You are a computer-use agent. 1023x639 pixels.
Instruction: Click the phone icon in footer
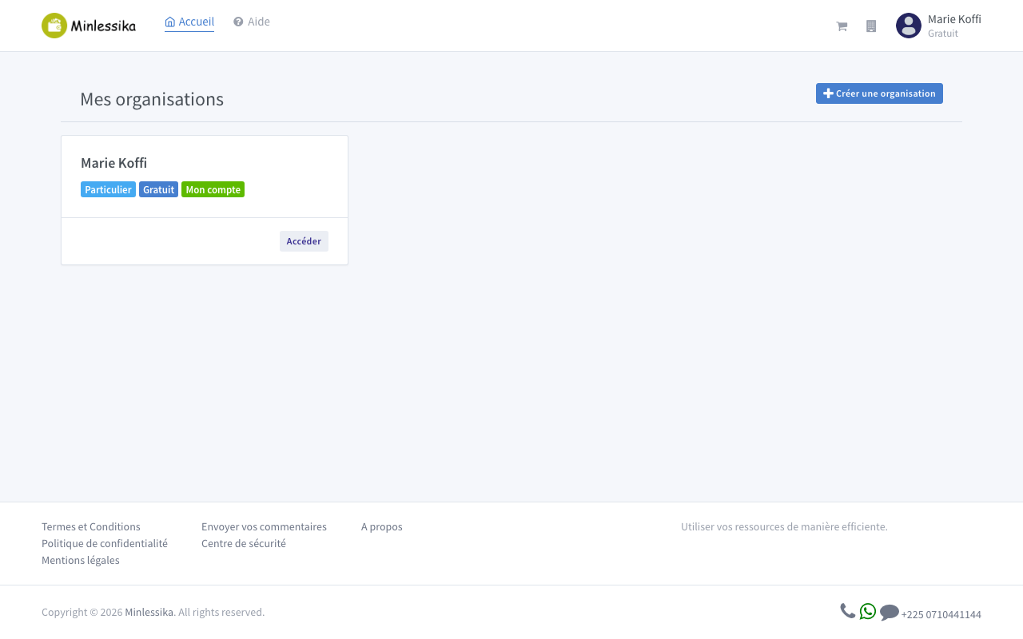(848, 611)
